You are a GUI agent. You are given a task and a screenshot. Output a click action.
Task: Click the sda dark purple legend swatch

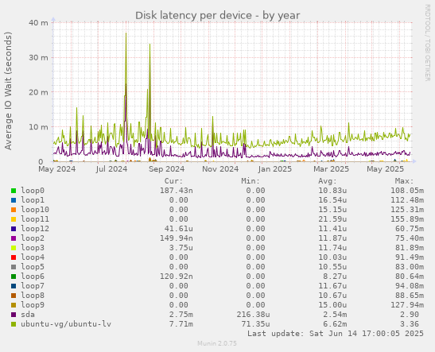[x=14, y=315]
